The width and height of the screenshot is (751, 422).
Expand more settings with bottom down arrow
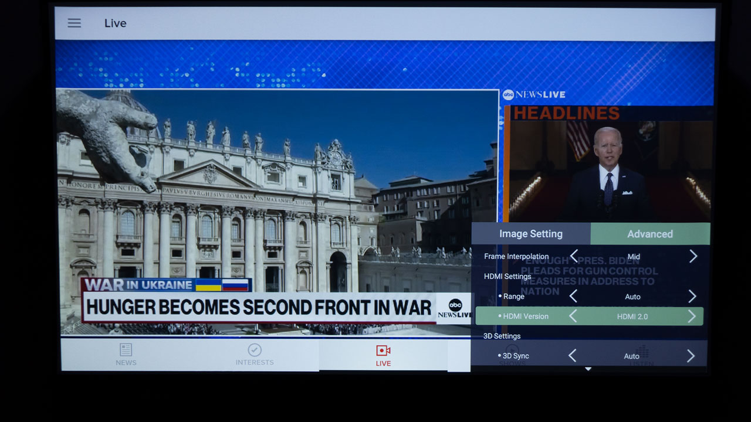click(x=588, y=369)
